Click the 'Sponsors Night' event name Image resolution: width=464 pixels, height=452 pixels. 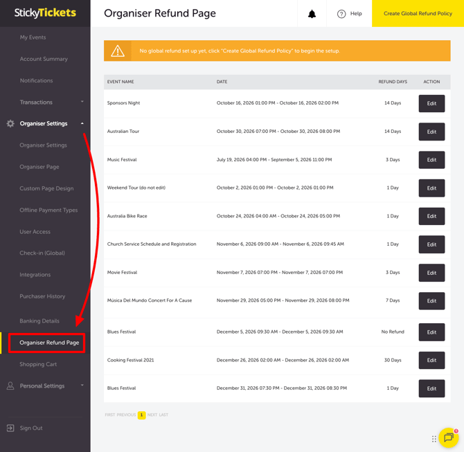click(x=123, y=103)
